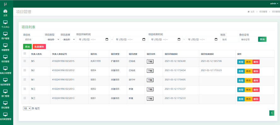
Task: Expand the 项目进度 dropdown
Action: point(68,39)
